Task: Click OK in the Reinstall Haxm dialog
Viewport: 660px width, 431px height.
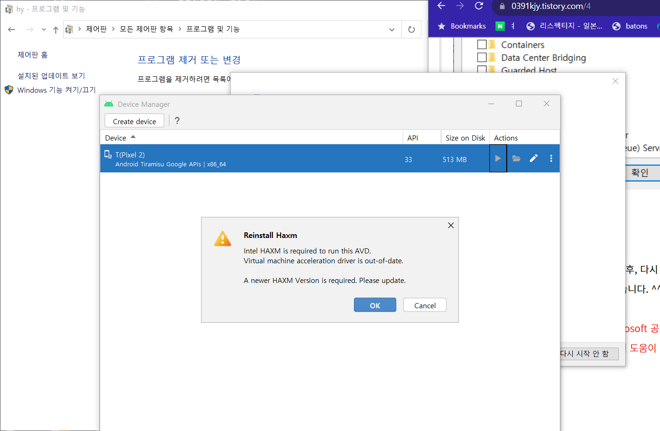Action: pyautogui.click(x=375, y=305)
